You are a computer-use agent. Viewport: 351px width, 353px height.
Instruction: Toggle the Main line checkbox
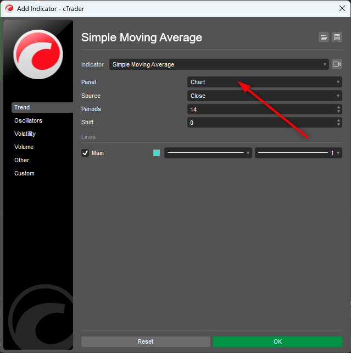[85, 153]
